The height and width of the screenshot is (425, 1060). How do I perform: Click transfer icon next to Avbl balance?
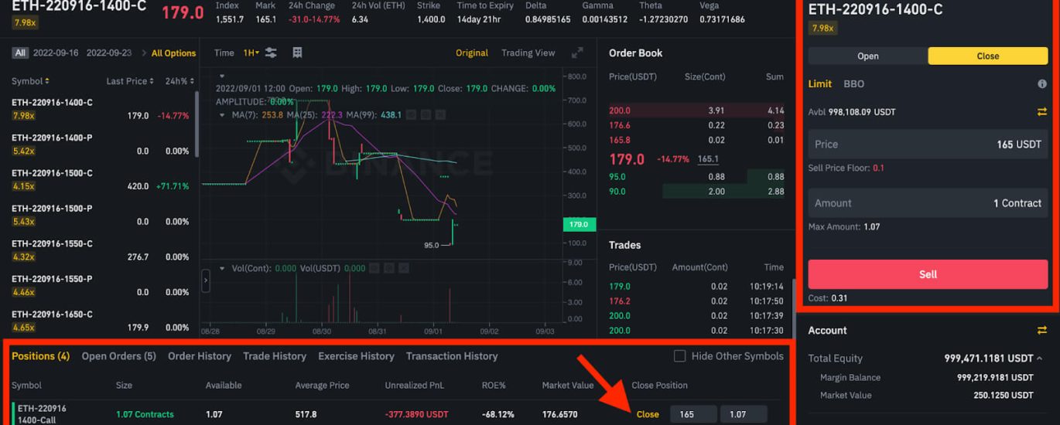click(x=1041, y=112)
